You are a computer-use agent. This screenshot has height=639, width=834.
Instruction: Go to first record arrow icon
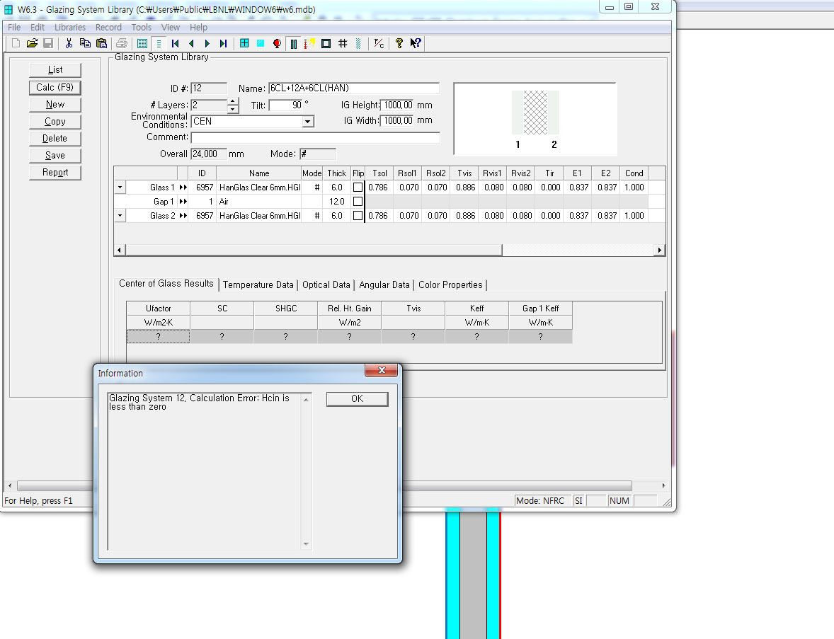175,44
